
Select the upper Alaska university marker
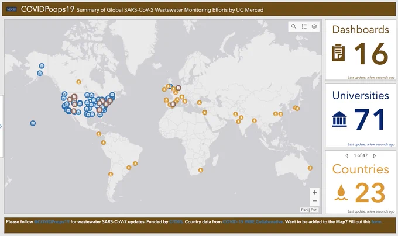tap(42, 66)
